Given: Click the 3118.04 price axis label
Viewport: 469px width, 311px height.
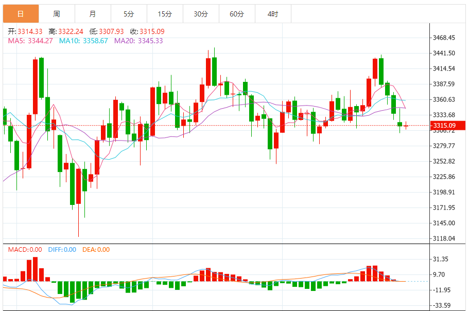Looking at the screenshot, I should pos(444,238).
